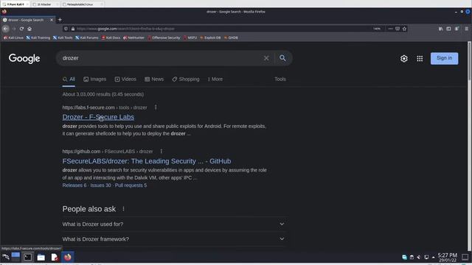Switch to the Videos tab
Screen dimensions: 472x265
(125, 79)
